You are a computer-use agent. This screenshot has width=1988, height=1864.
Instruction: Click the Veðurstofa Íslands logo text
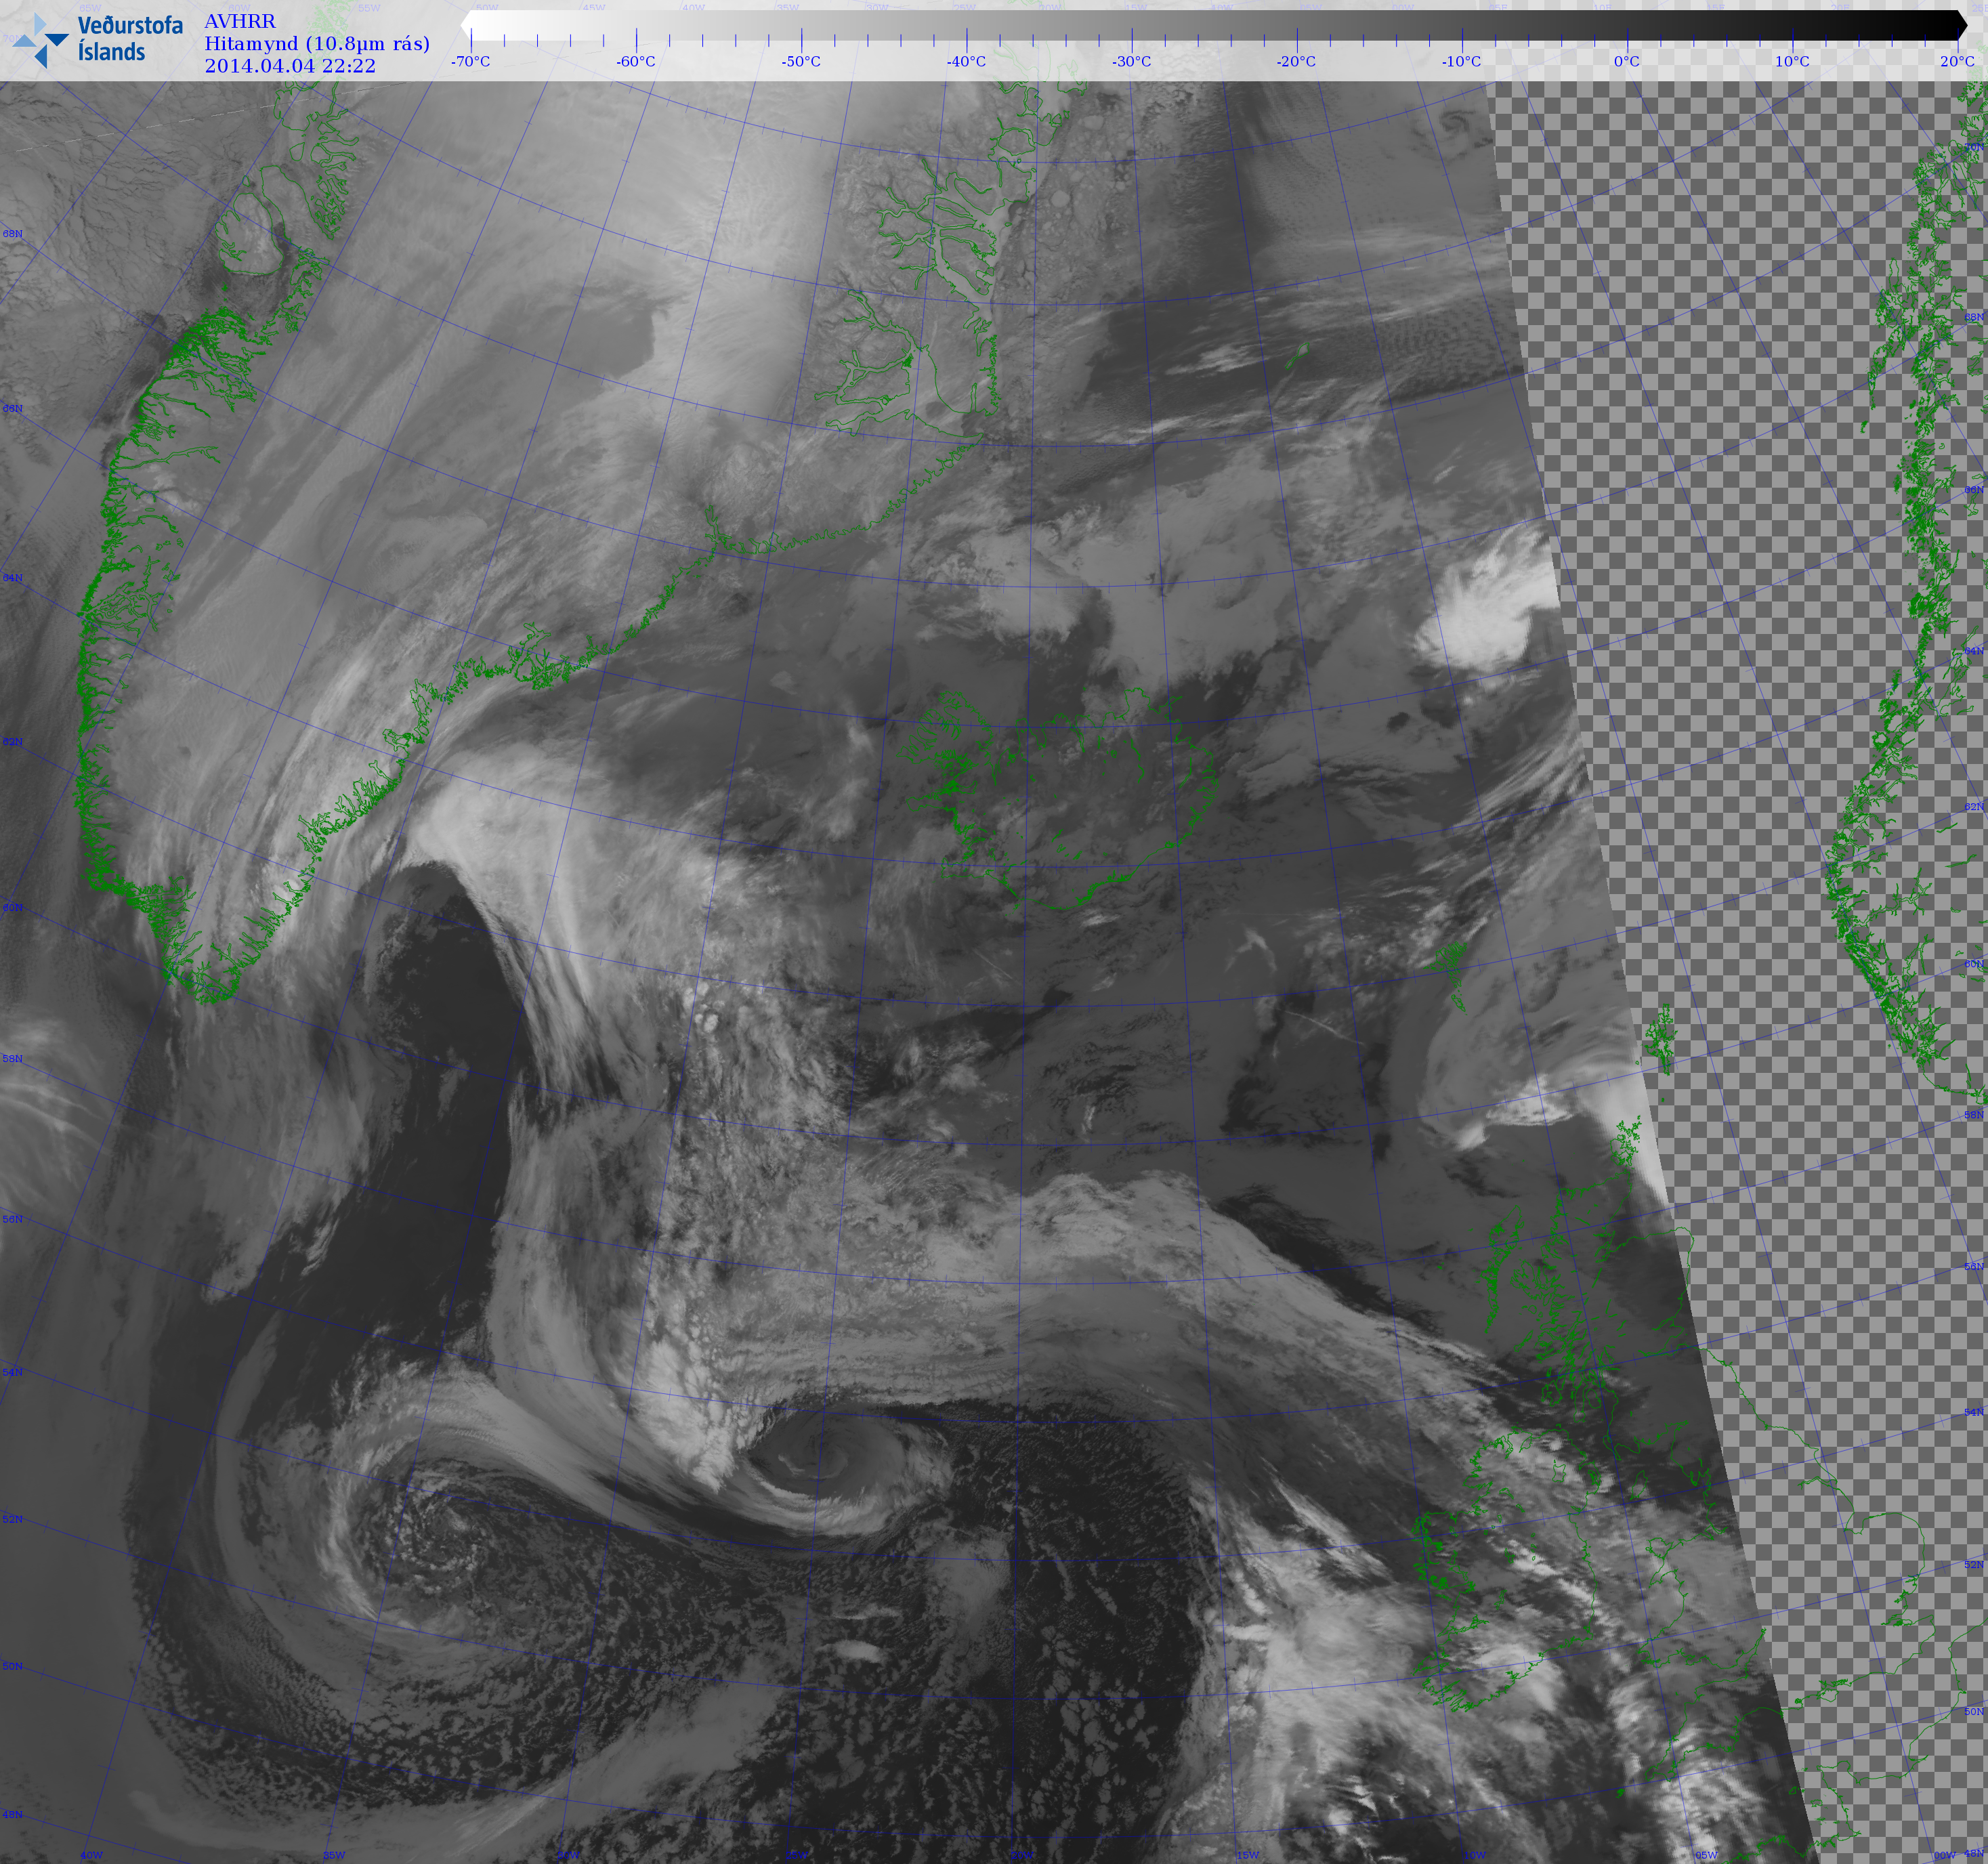tap(129, 39)
